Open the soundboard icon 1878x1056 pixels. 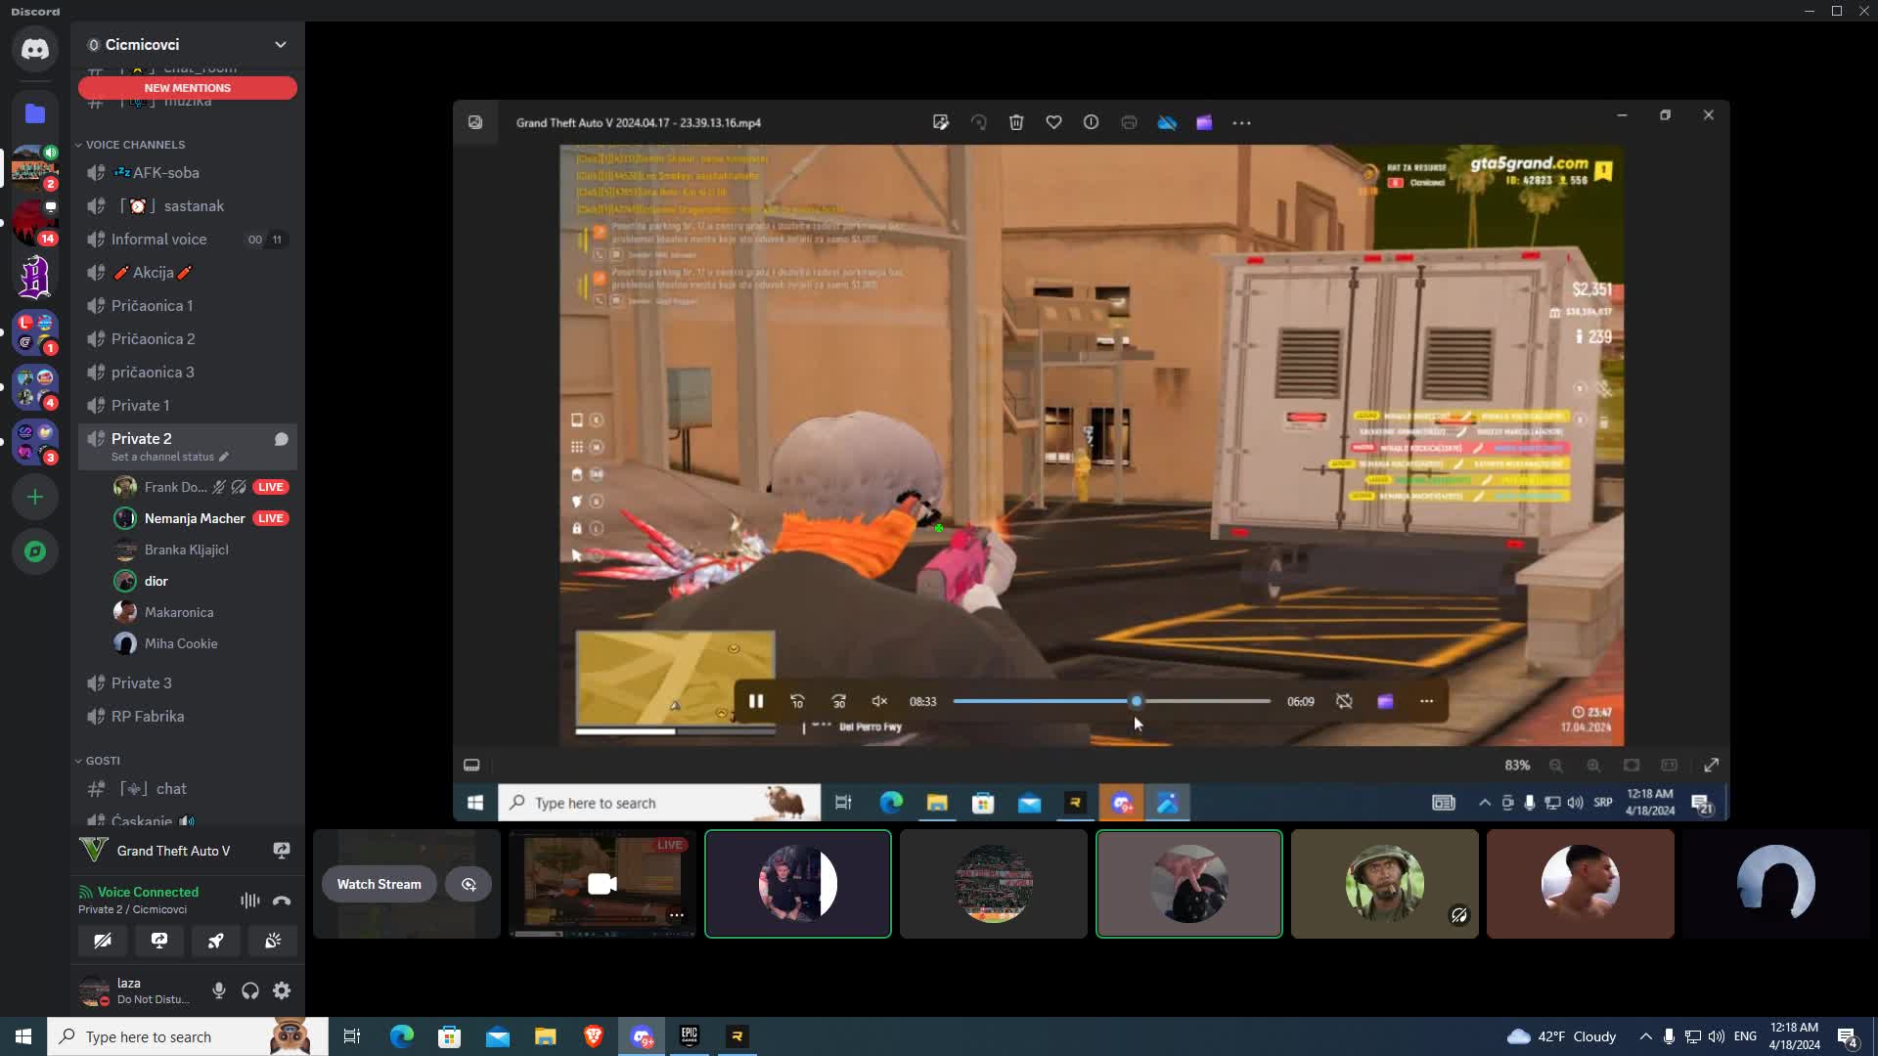pyautogui.click(x=273, y=941)
